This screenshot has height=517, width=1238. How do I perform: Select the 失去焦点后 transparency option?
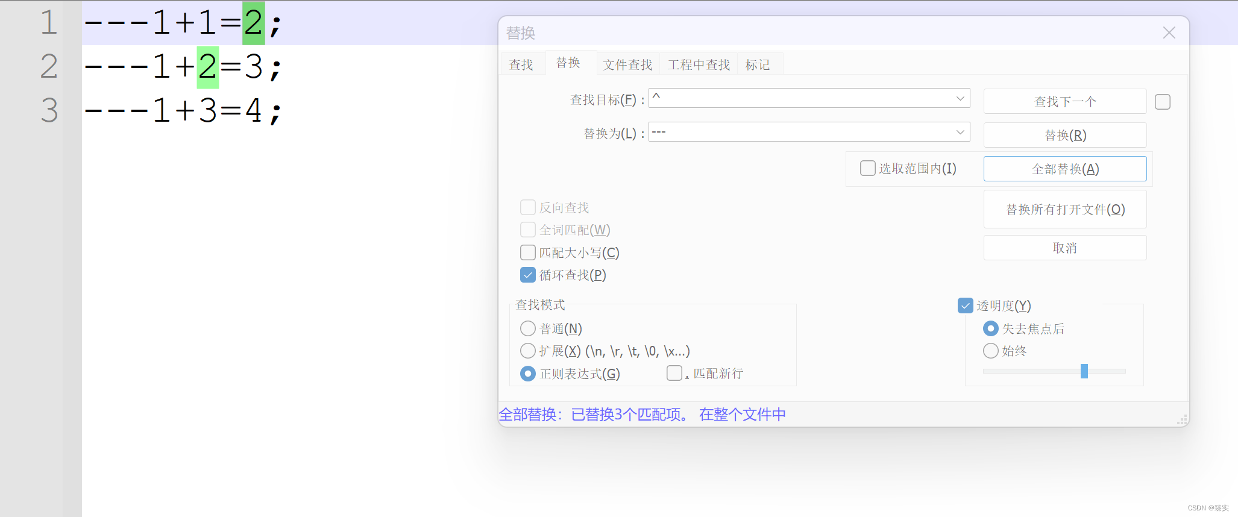(991, 328)
